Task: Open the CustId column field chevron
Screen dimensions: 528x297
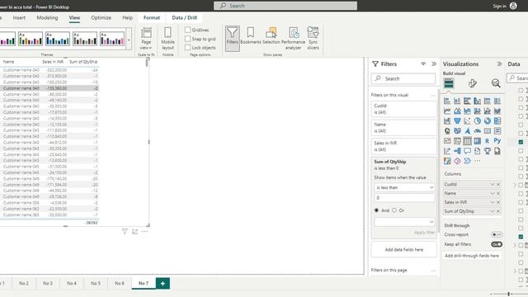Action: coord(493,184)
